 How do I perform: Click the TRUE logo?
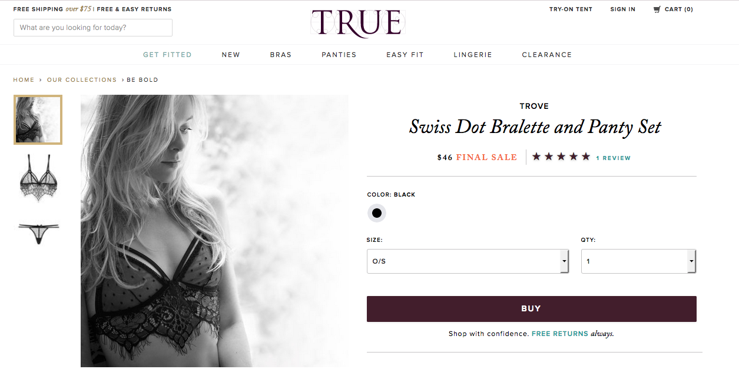coord(357,23)
